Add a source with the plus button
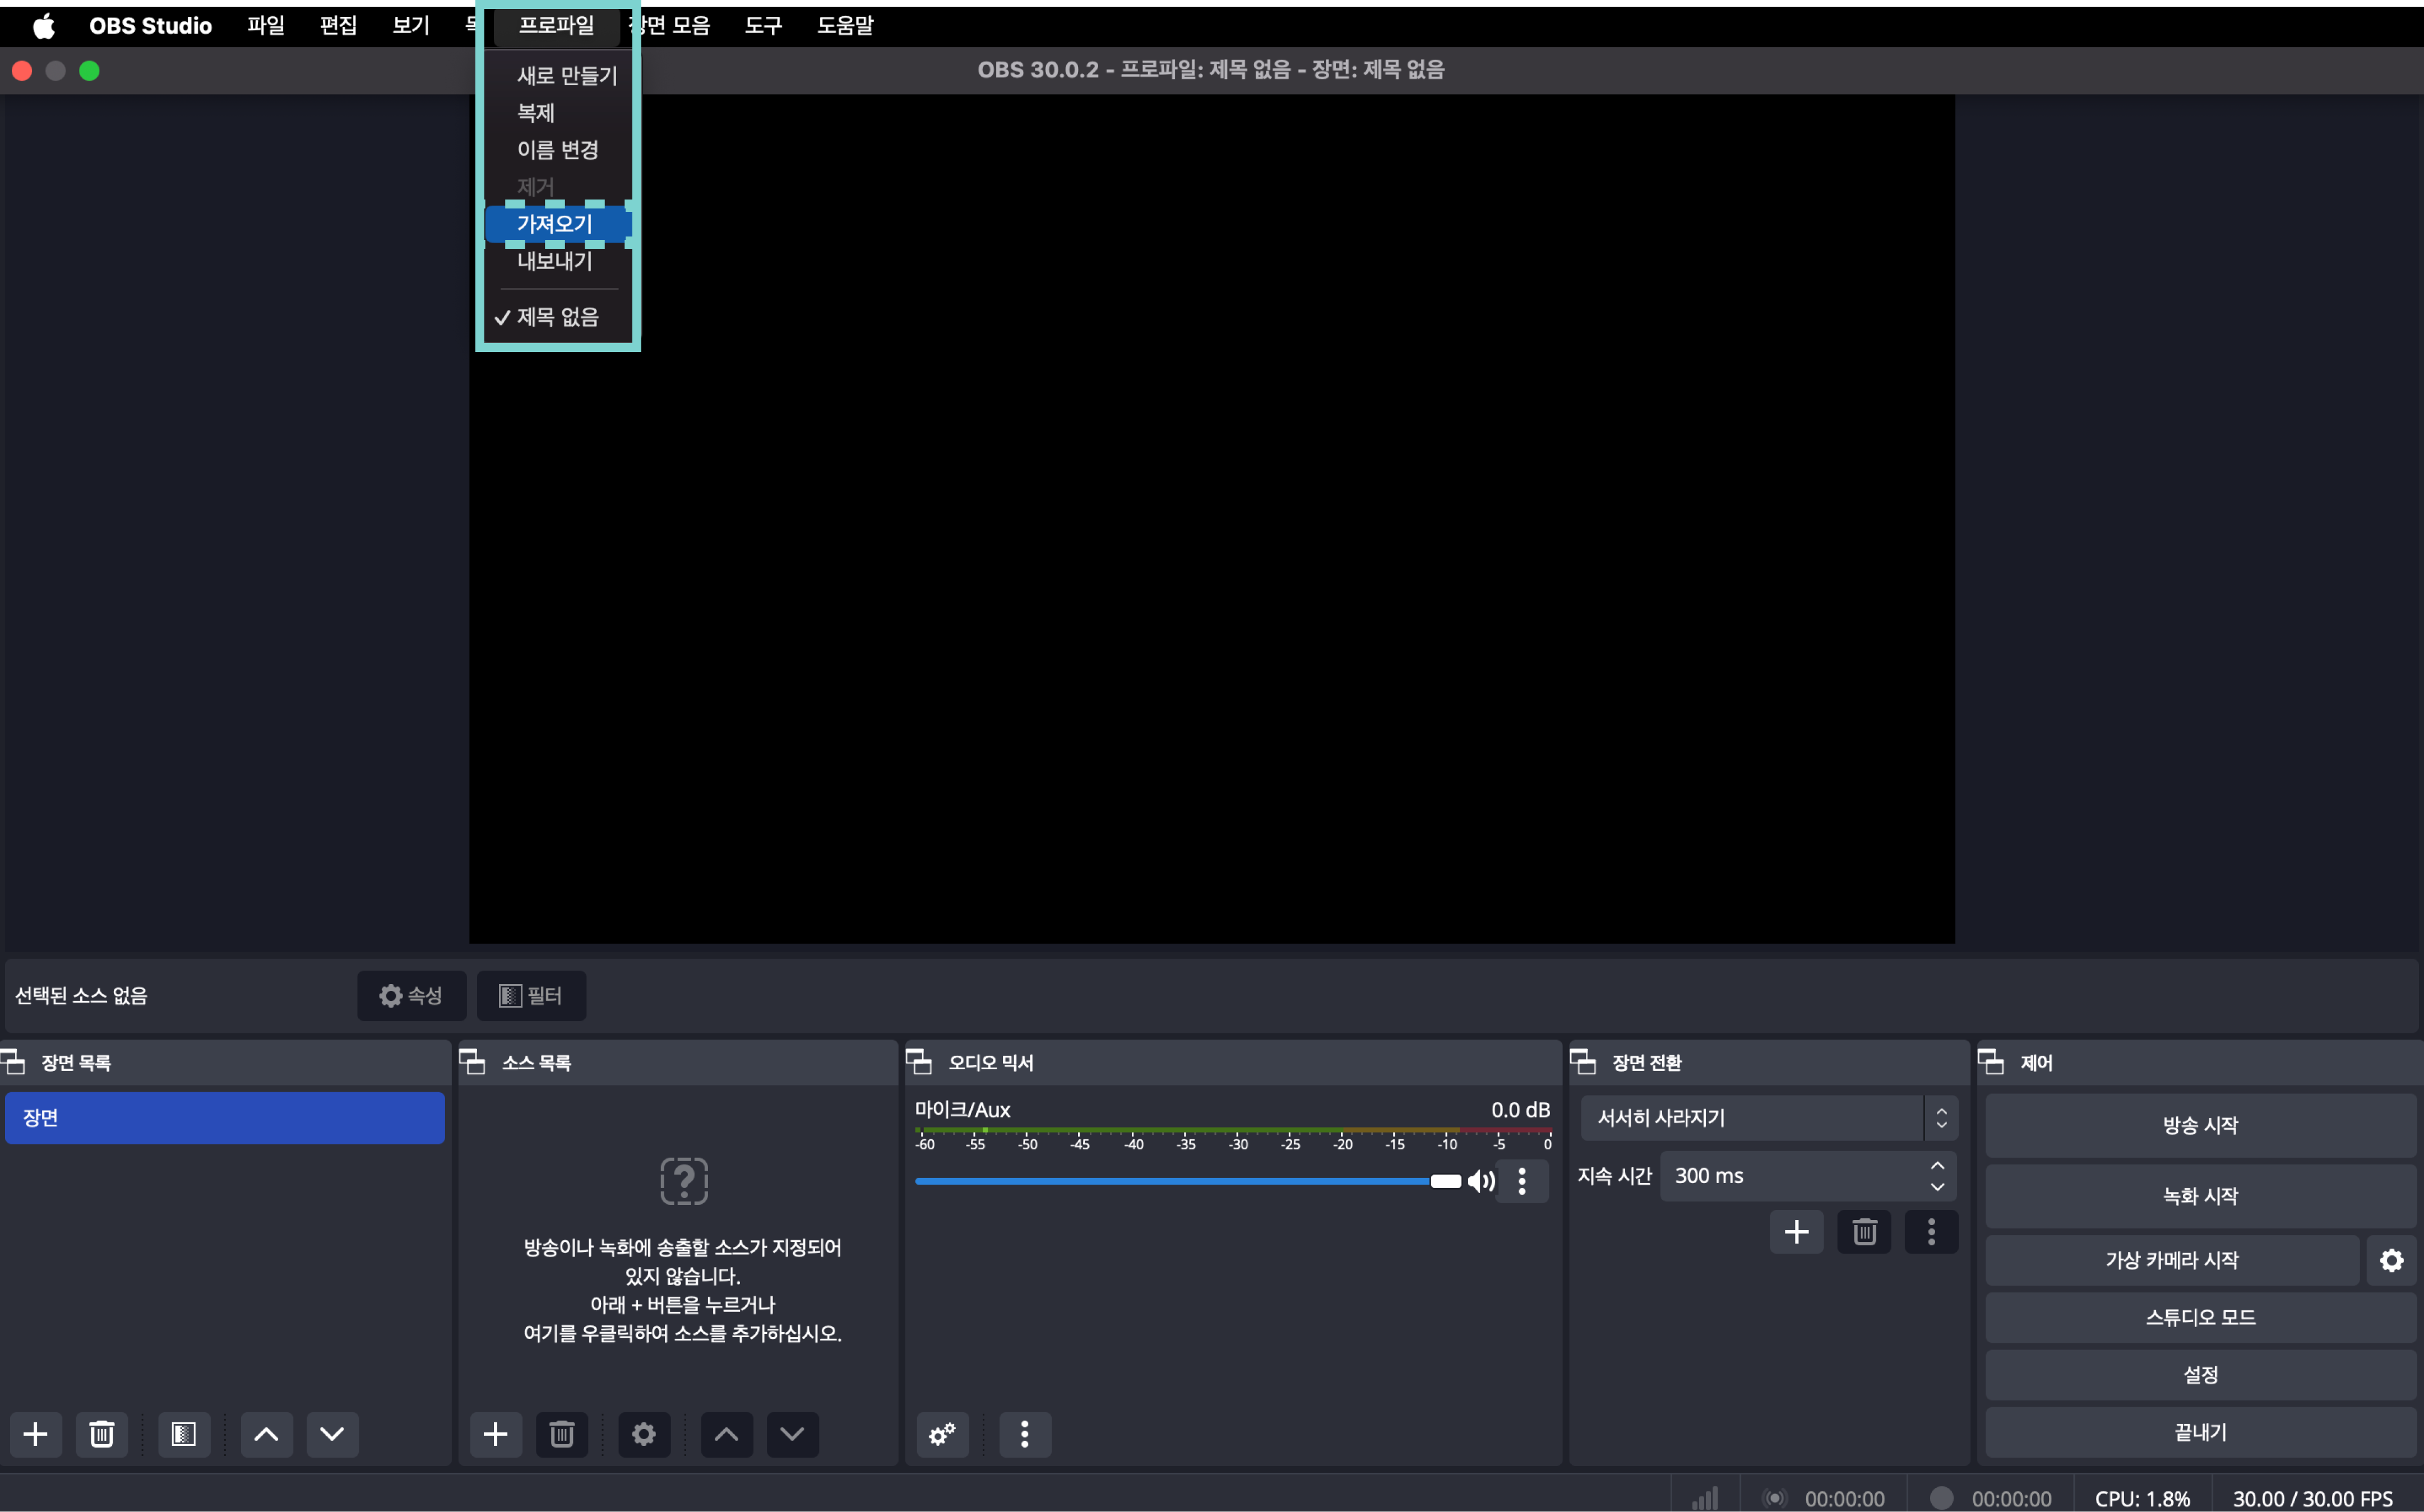Image resolution: width=2424 pixels, height=1512 pixels. (x=495, y=1434)
